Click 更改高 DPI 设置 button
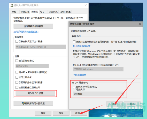147x119 pixels. tap(35, 93)
